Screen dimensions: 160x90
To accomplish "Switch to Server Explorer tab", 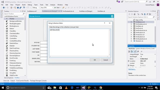I will (x=9, y=78).
